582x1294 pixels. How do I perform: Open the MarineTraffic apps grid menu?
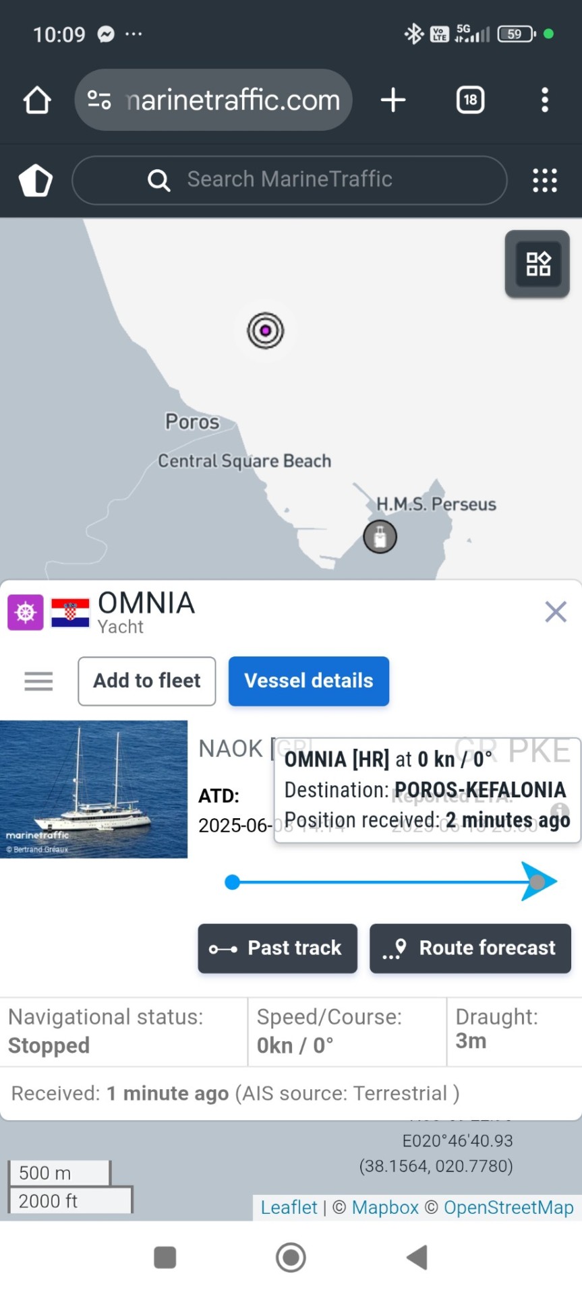pyautogui.click(x=545, y=181)
